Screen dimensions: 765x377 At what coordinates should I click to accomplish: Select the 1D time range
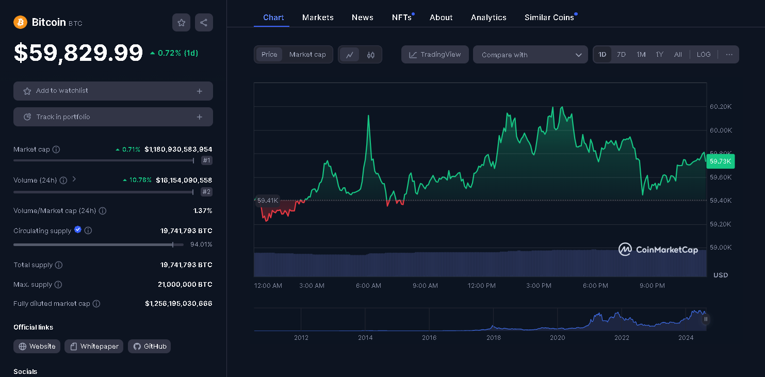(603, 55)
